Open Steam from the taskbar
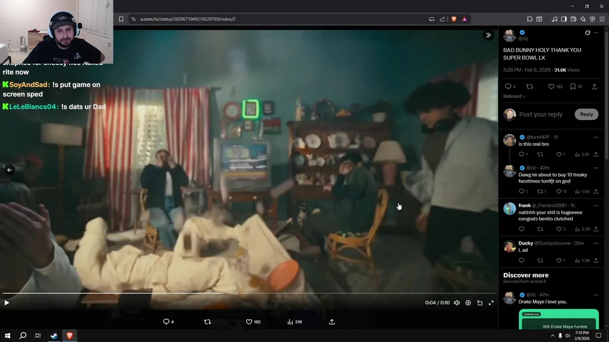 click(54, 336)
